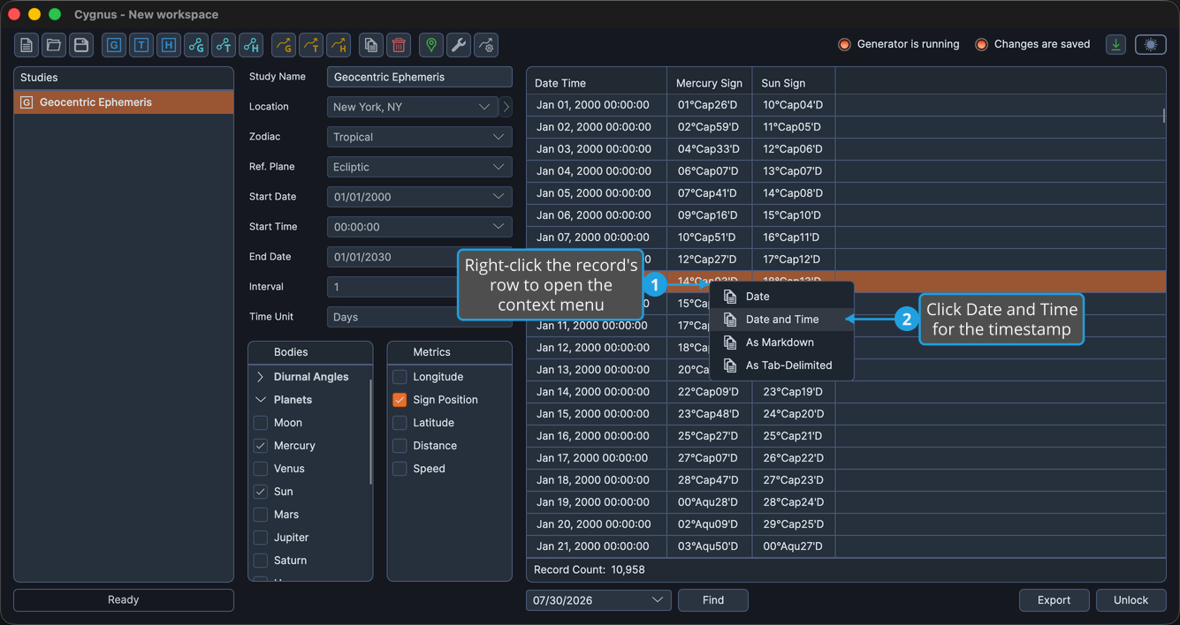
Task: Click the chart-with-gear configuration icon
Action: coord(486,45)
